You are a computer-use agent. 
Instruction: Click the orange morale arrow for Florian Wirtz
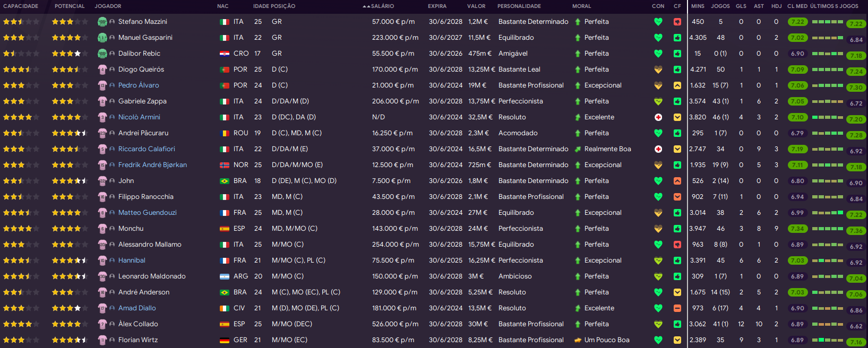click(x=578, y=340)
